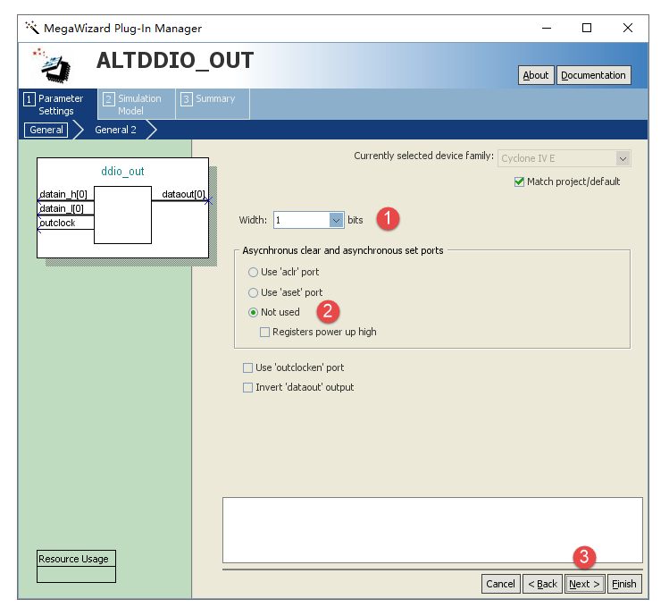Viewport: 669px width, 616px height.
Task: Click the ALTDDIO_OUT chip logo icon
Action: [x=54, y=65]
